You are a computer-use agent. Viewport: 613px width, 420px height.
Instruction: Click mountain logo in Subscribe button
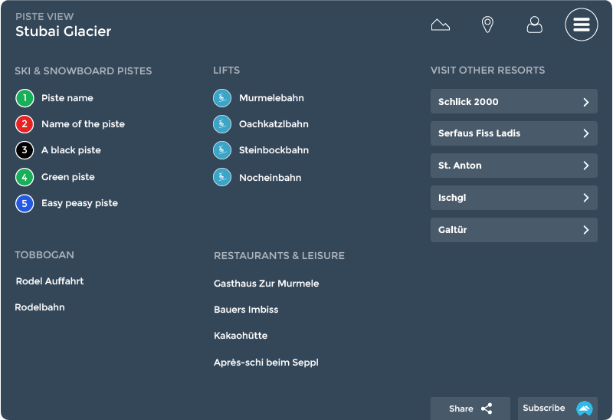[584, 409]
